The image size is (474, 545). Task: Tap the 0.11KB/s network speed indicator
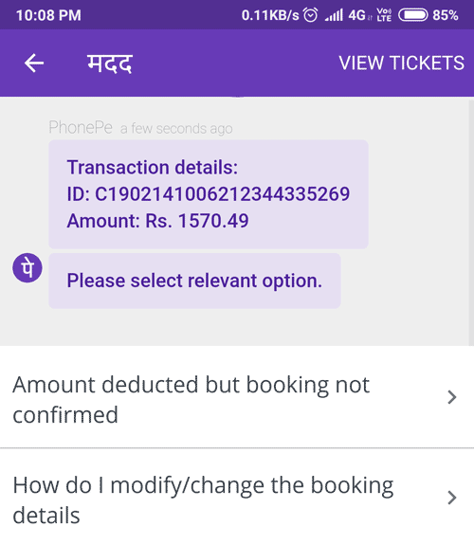270,15
